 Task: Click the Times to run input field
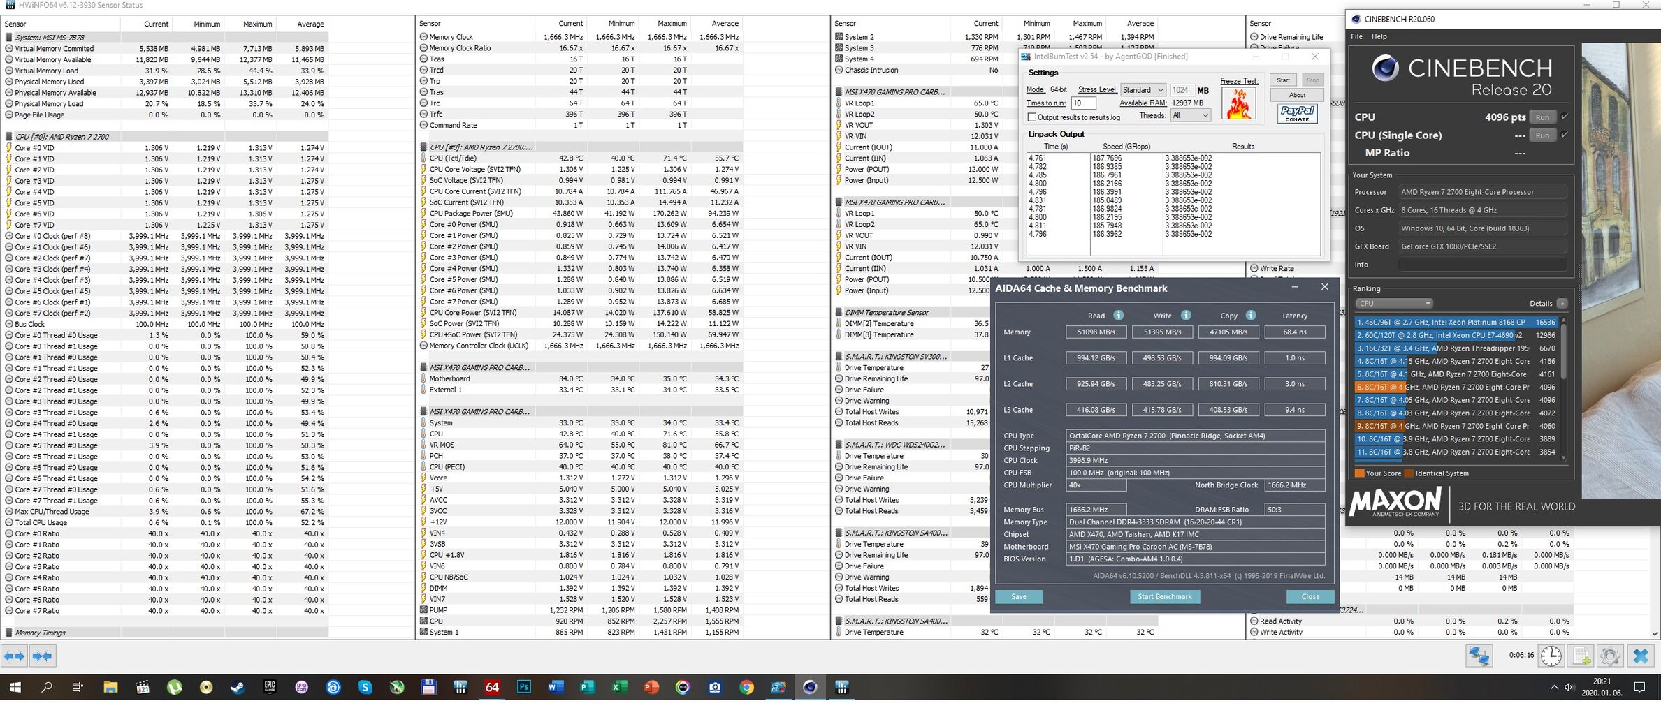click(x=1084, y=103)
